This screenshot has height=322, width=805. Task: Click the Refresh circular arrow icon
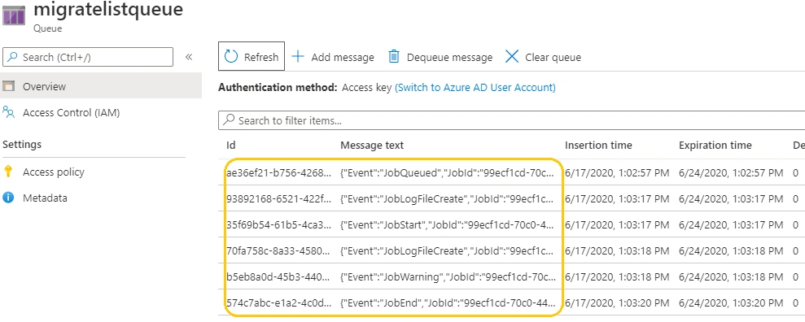pyautogui.click(x=231, y=57)
